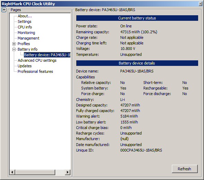204x180 pixels.
Task: Click the double-arrow collapse pages icon
Action: [x=4, y=10]
